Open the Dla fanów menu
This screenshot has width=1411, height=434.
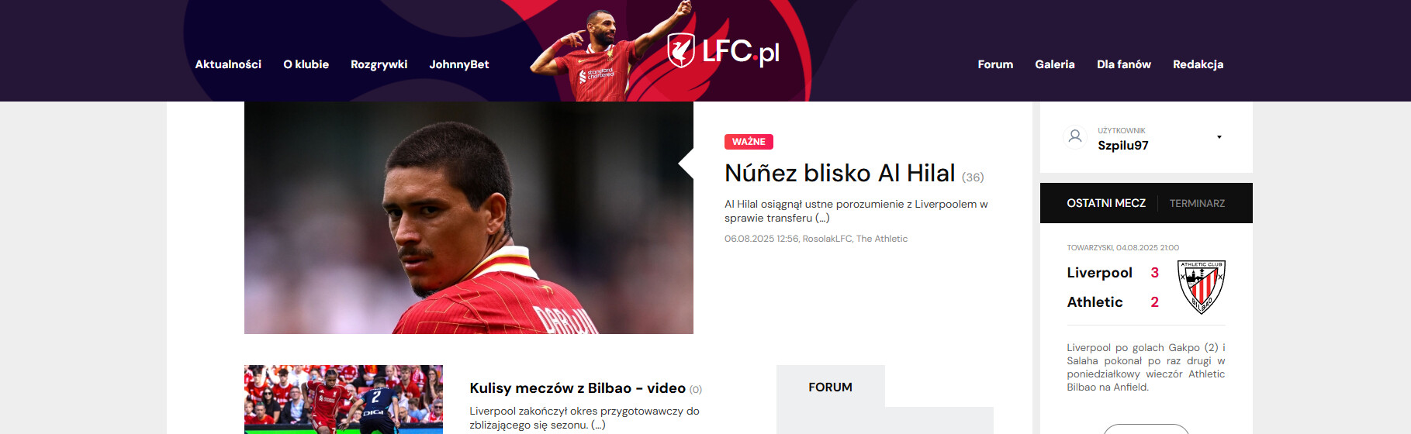pos(1123,64)
